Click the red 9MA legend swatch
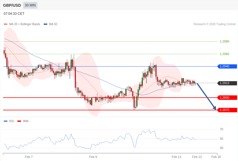238x161 pixels. (x=19, y=121)
